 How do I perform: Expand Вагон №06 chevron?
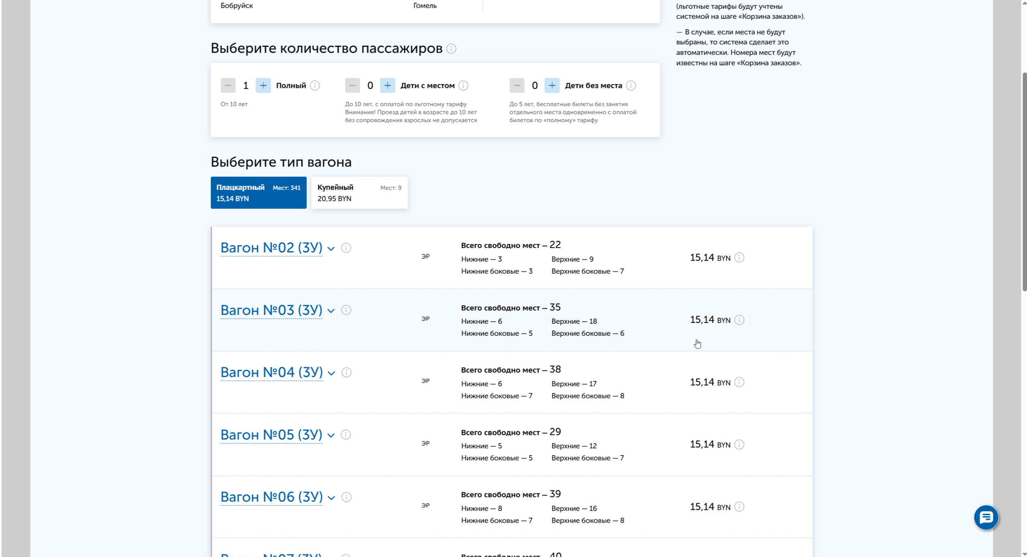[331, 498]
